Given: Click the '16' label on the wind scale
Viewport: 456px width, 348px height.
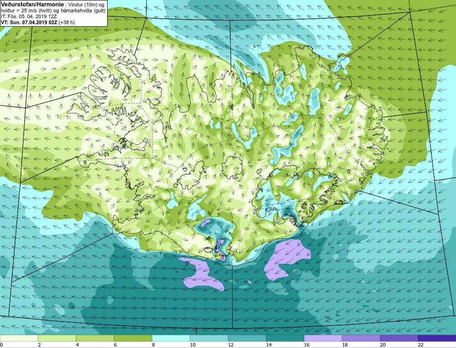Looking at the screenshot, I should pyautogui.click(x=306, y=345).
